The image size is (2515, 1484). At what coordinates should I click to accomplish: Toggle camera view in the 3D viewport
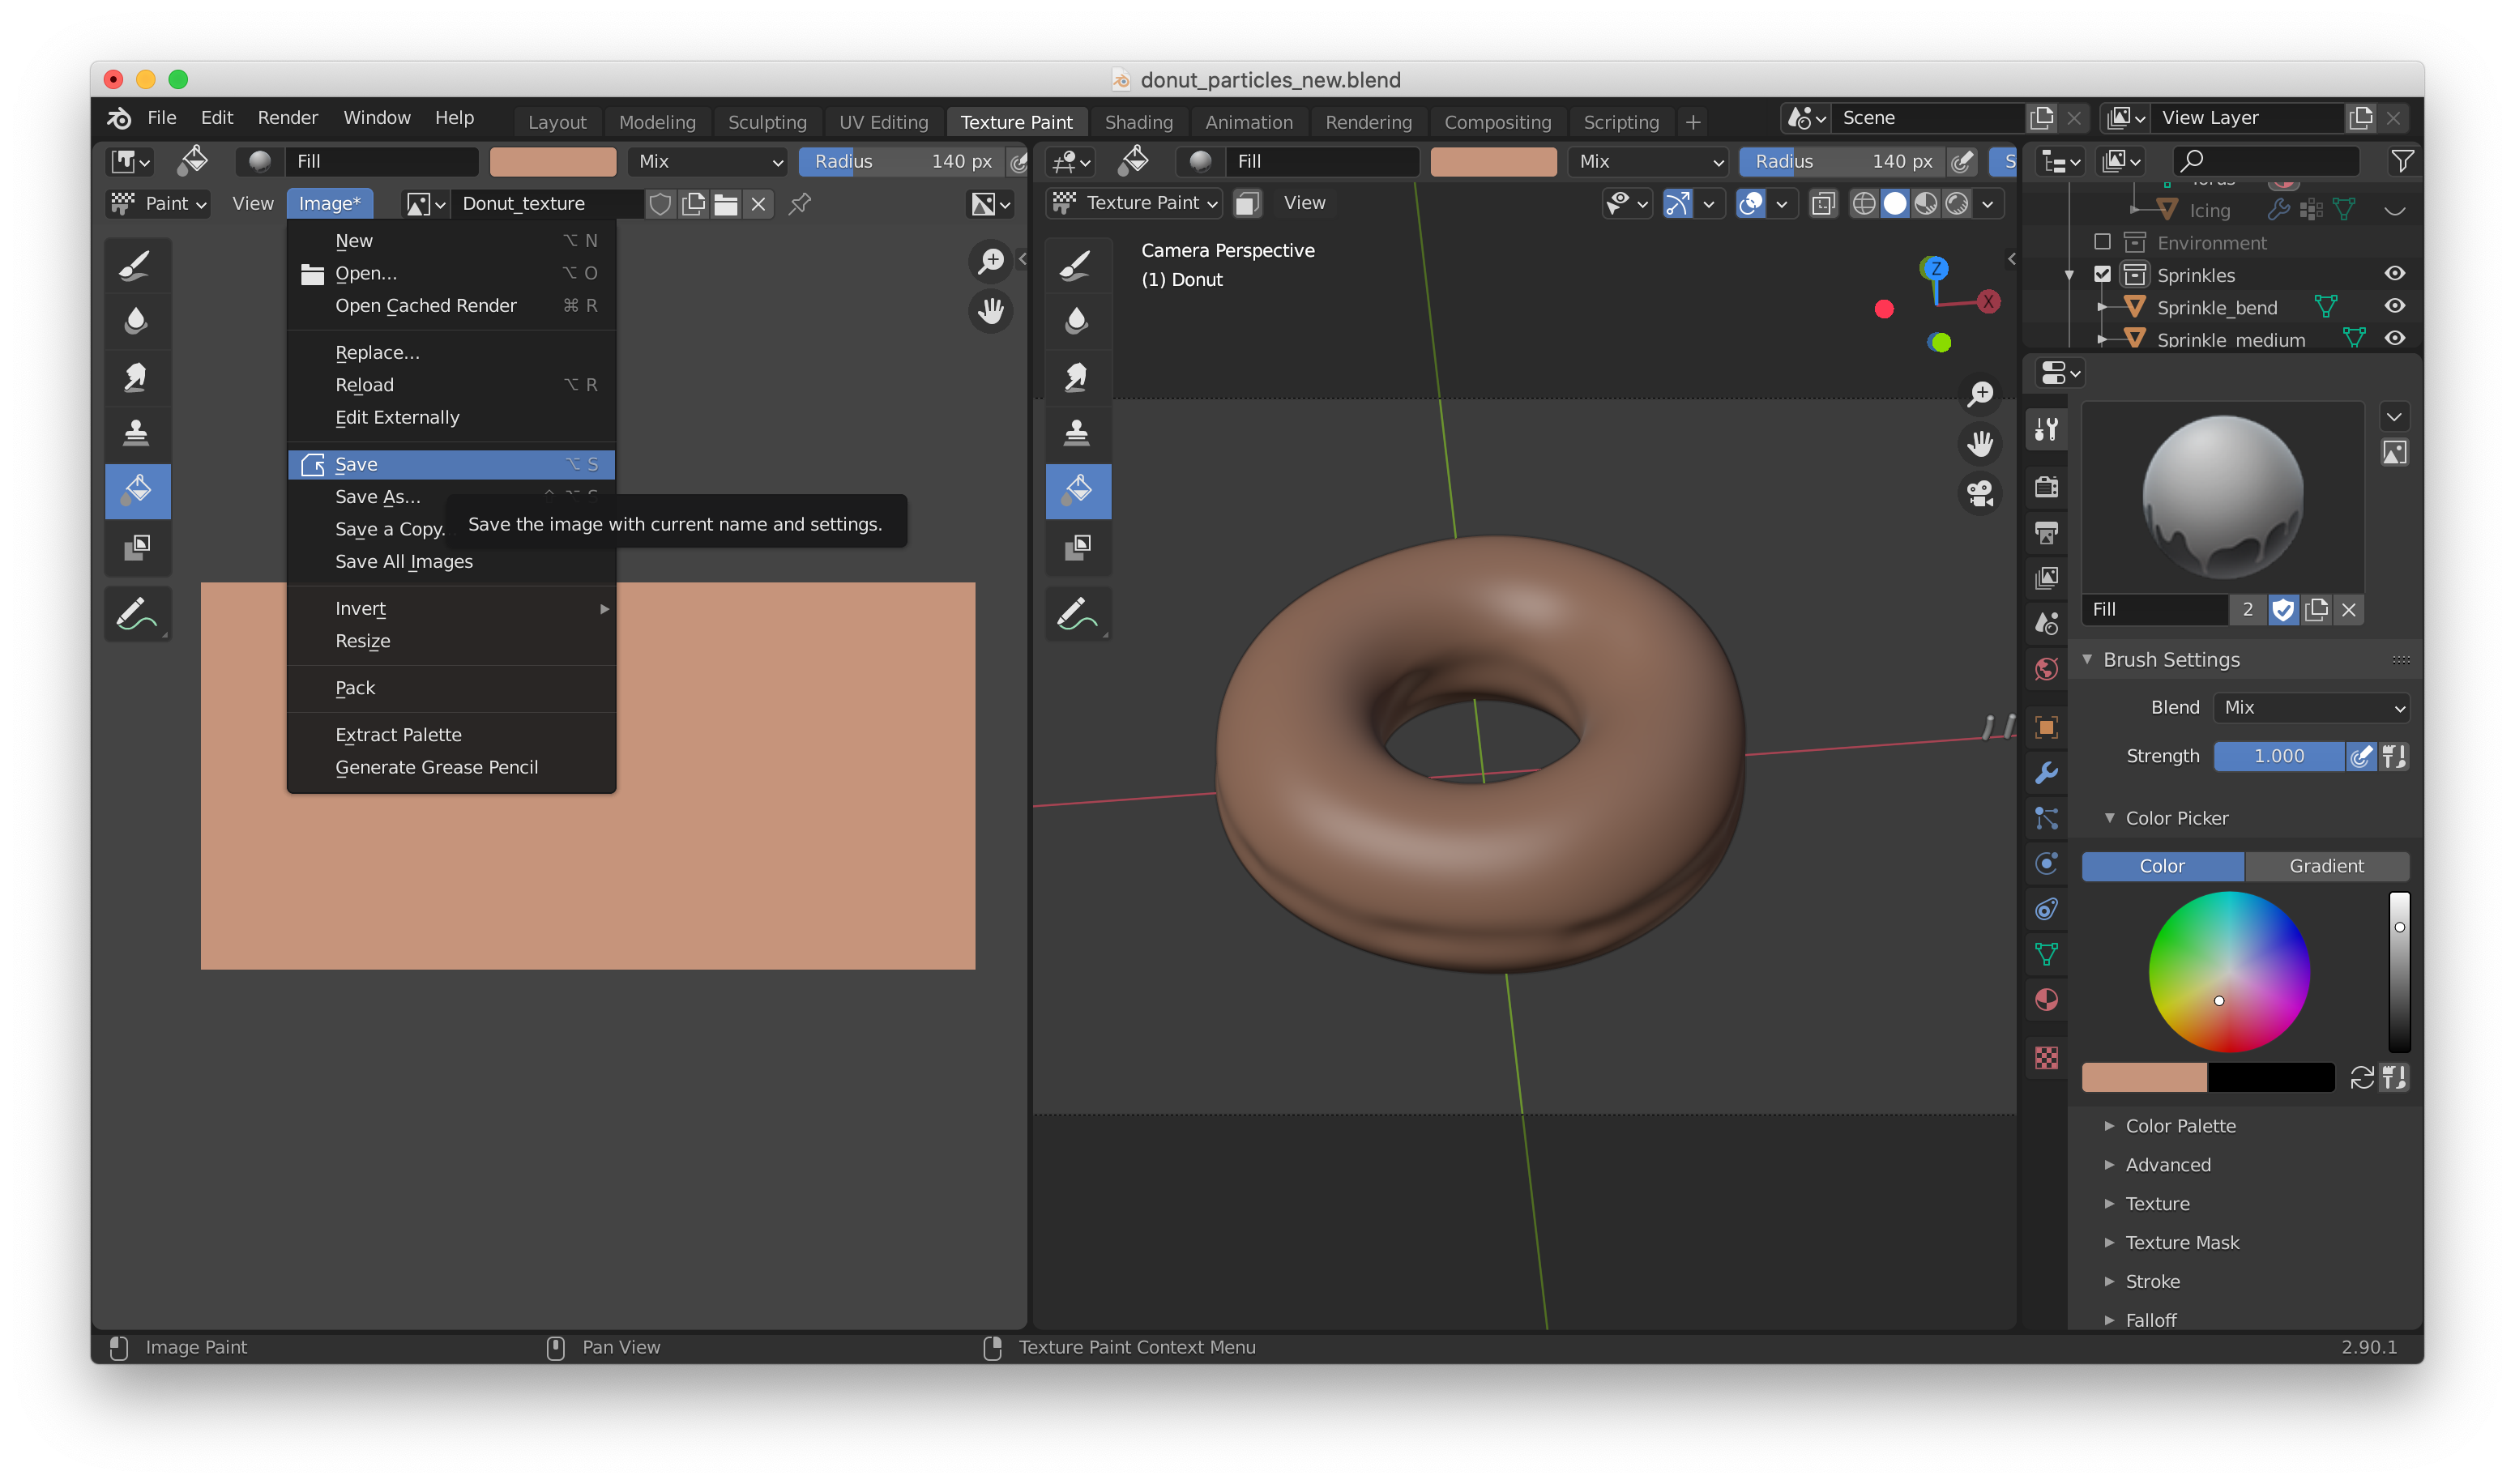1979,494
